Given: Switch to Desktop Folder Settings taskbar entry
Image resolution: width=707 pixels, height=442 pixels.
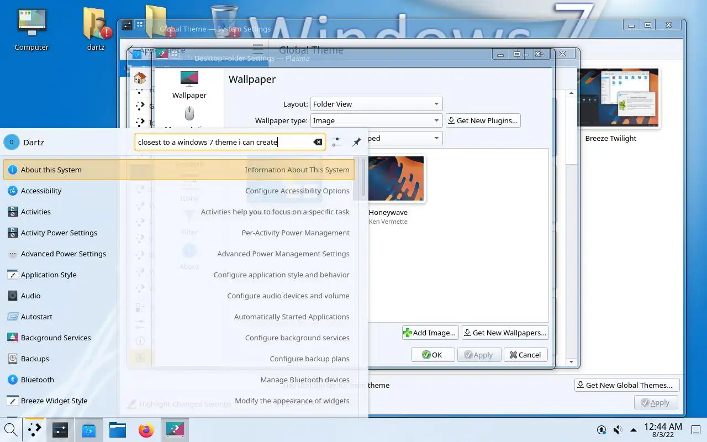Looking at the screenshot, I should point(175,429).
